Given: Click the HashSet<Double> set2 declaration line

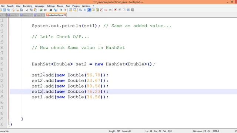Looking at the screenshot, I should pyautogui.click(x=93, y=64).
